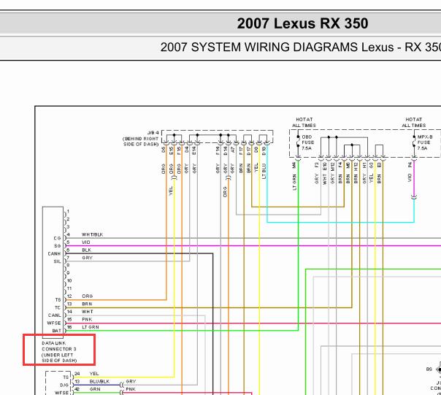Click the "D18" terminal on J/B 4
This screenshot has height=395, width=441.
264,151
